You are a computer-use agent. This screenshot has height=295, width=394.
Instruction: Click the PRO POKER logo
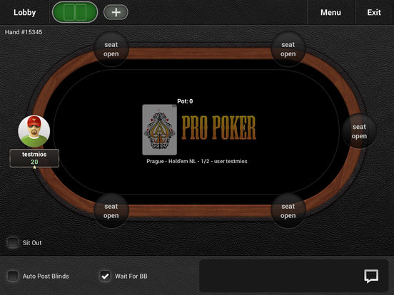tap(218, 128)
